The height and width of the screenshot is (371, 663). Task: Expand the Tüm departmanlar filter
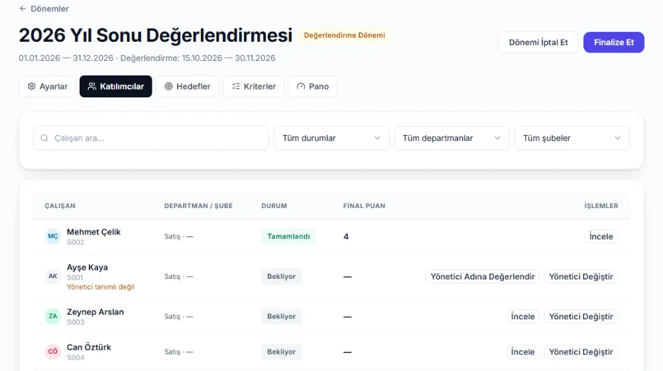pyautogui.click(x=452, y=138)
